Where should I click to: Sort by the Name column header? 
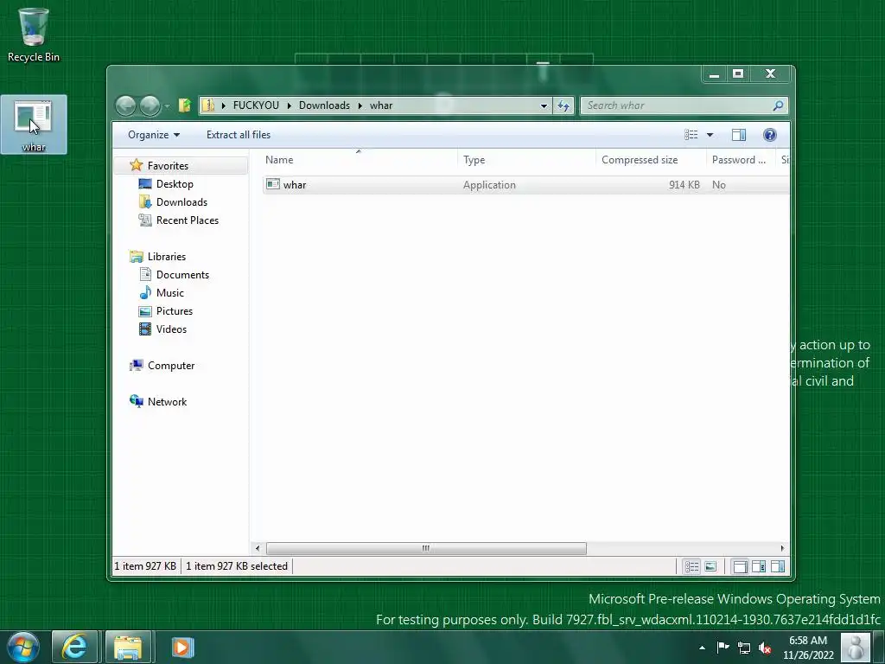pyautogui.click(x=360, y=160)
